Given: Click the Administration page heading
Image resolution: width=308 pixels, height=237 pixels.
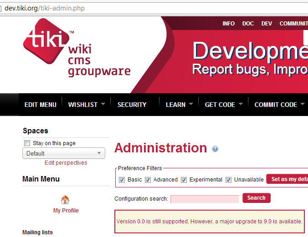Looking at the screenshot, I should 161,148.
